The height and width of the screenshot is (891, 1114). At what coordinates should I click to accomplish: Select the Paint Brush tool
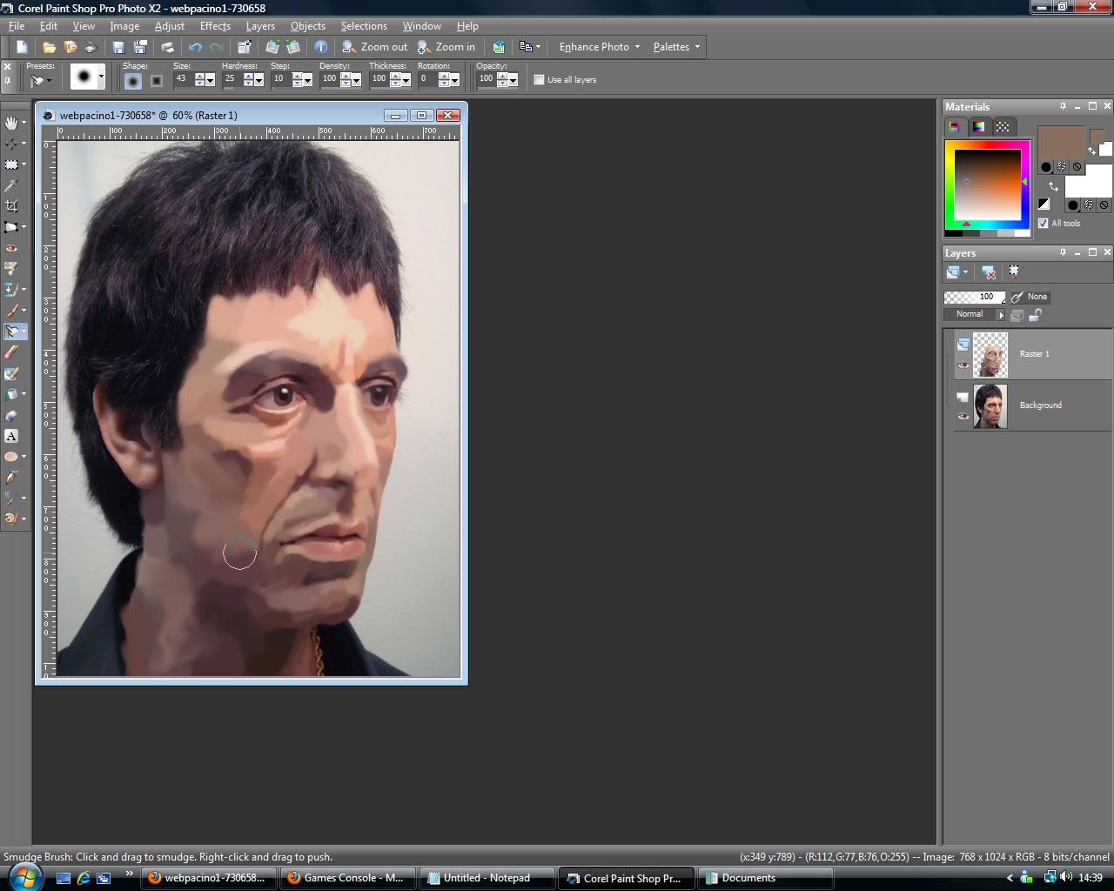coord(11,311)
